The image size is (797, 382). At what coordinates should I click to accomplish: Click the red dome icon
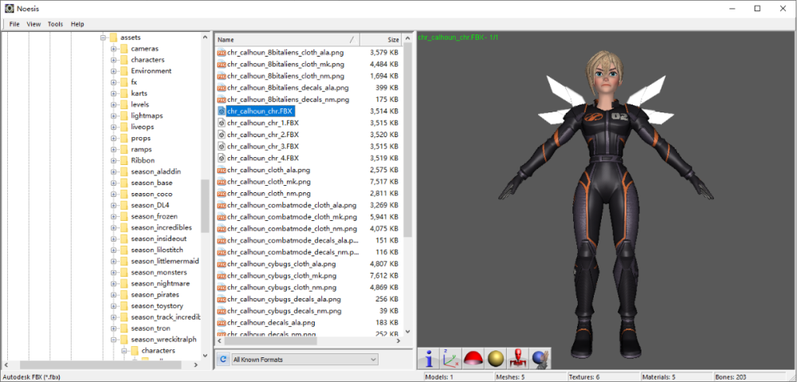pos(473,359)
